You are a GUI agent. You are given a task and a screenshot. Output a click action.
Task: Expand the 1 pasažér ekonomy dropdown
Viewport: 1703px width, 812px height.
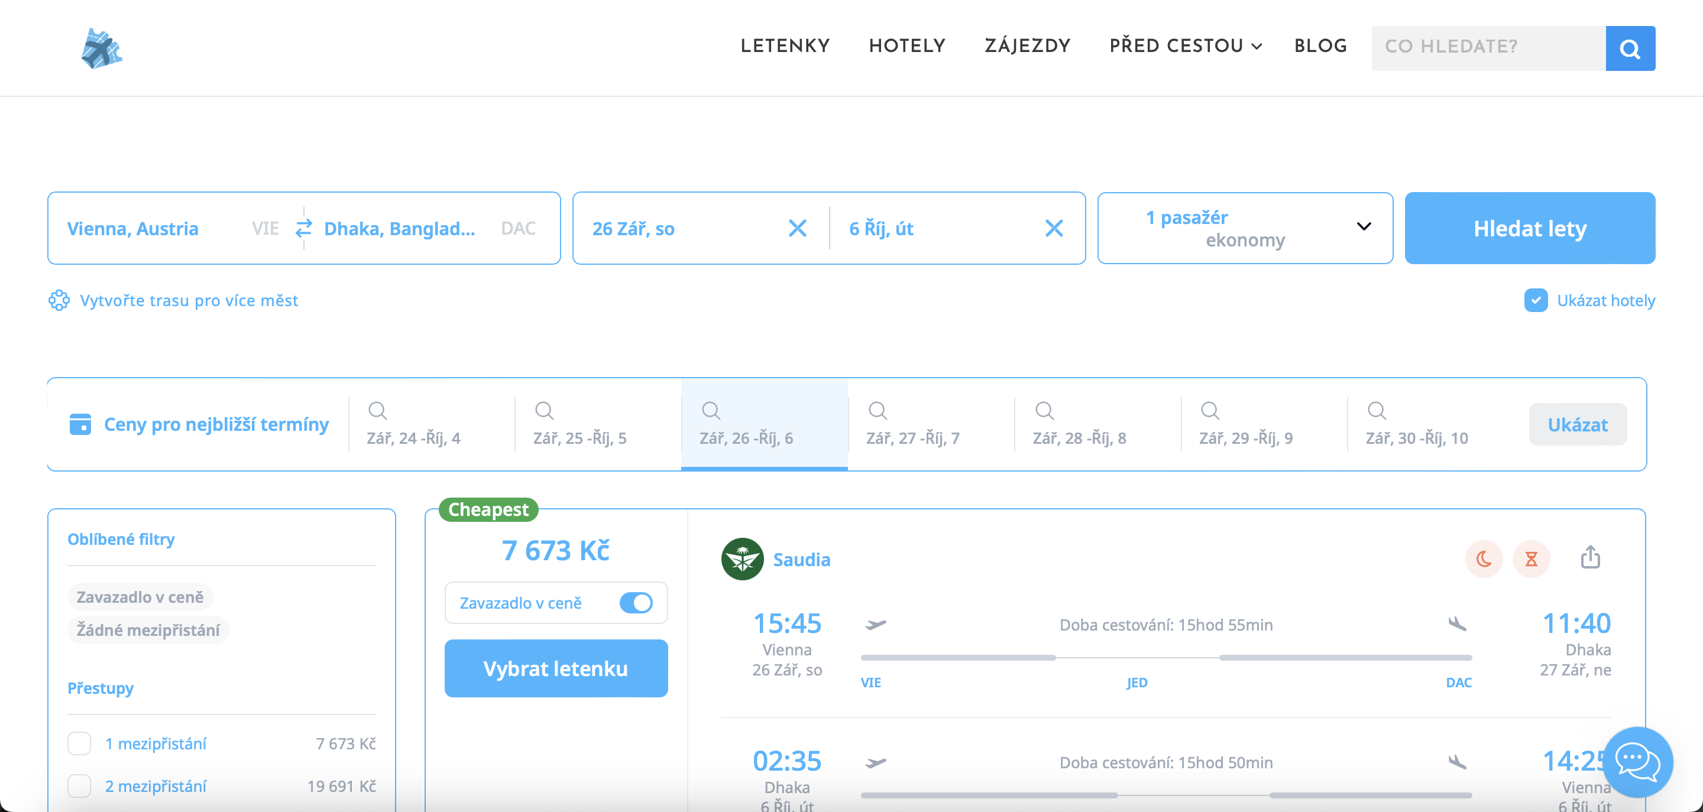[x=1245, y=228]
